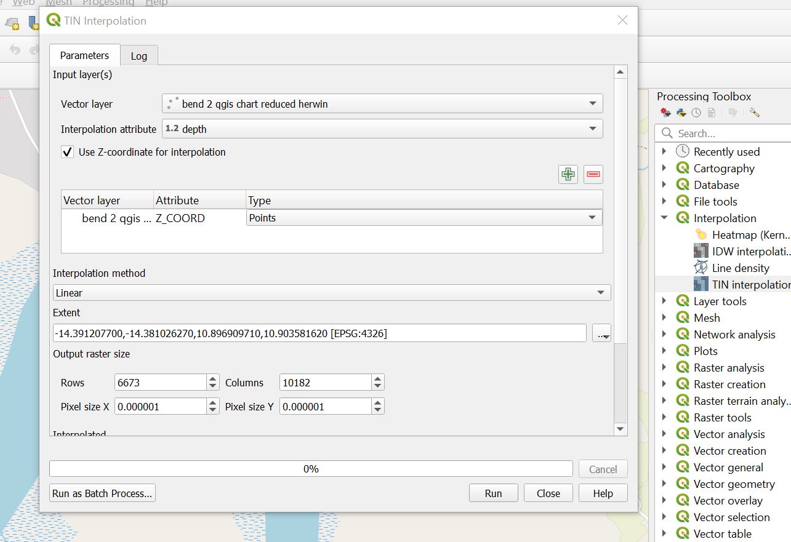The width and height of the screenshot is (791, 542).
Task: Open Processing Options wrench icon
Action: point(754,113)
